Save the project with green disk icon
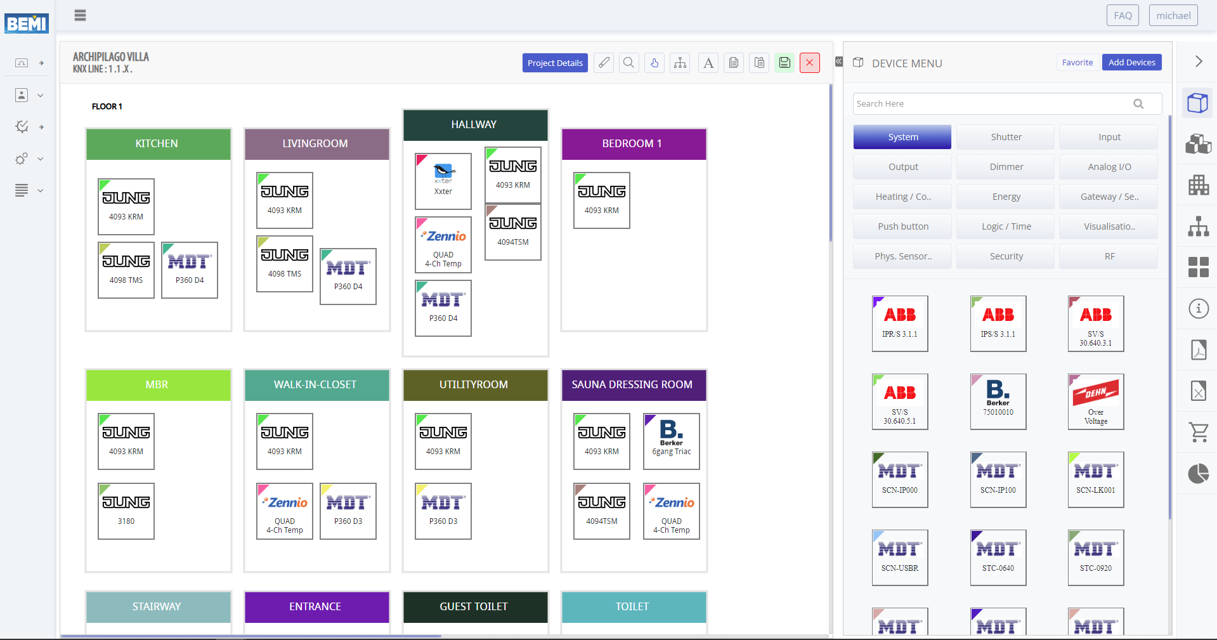1217x640 pixels. 784,63
